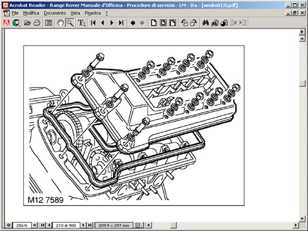Open the Modifica menu

pos(31,13)
